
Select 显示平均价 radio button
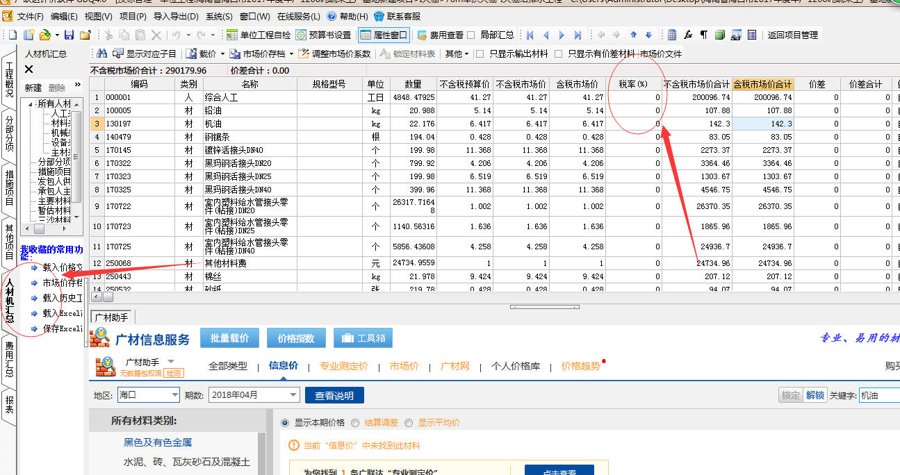tap(409, 422)
